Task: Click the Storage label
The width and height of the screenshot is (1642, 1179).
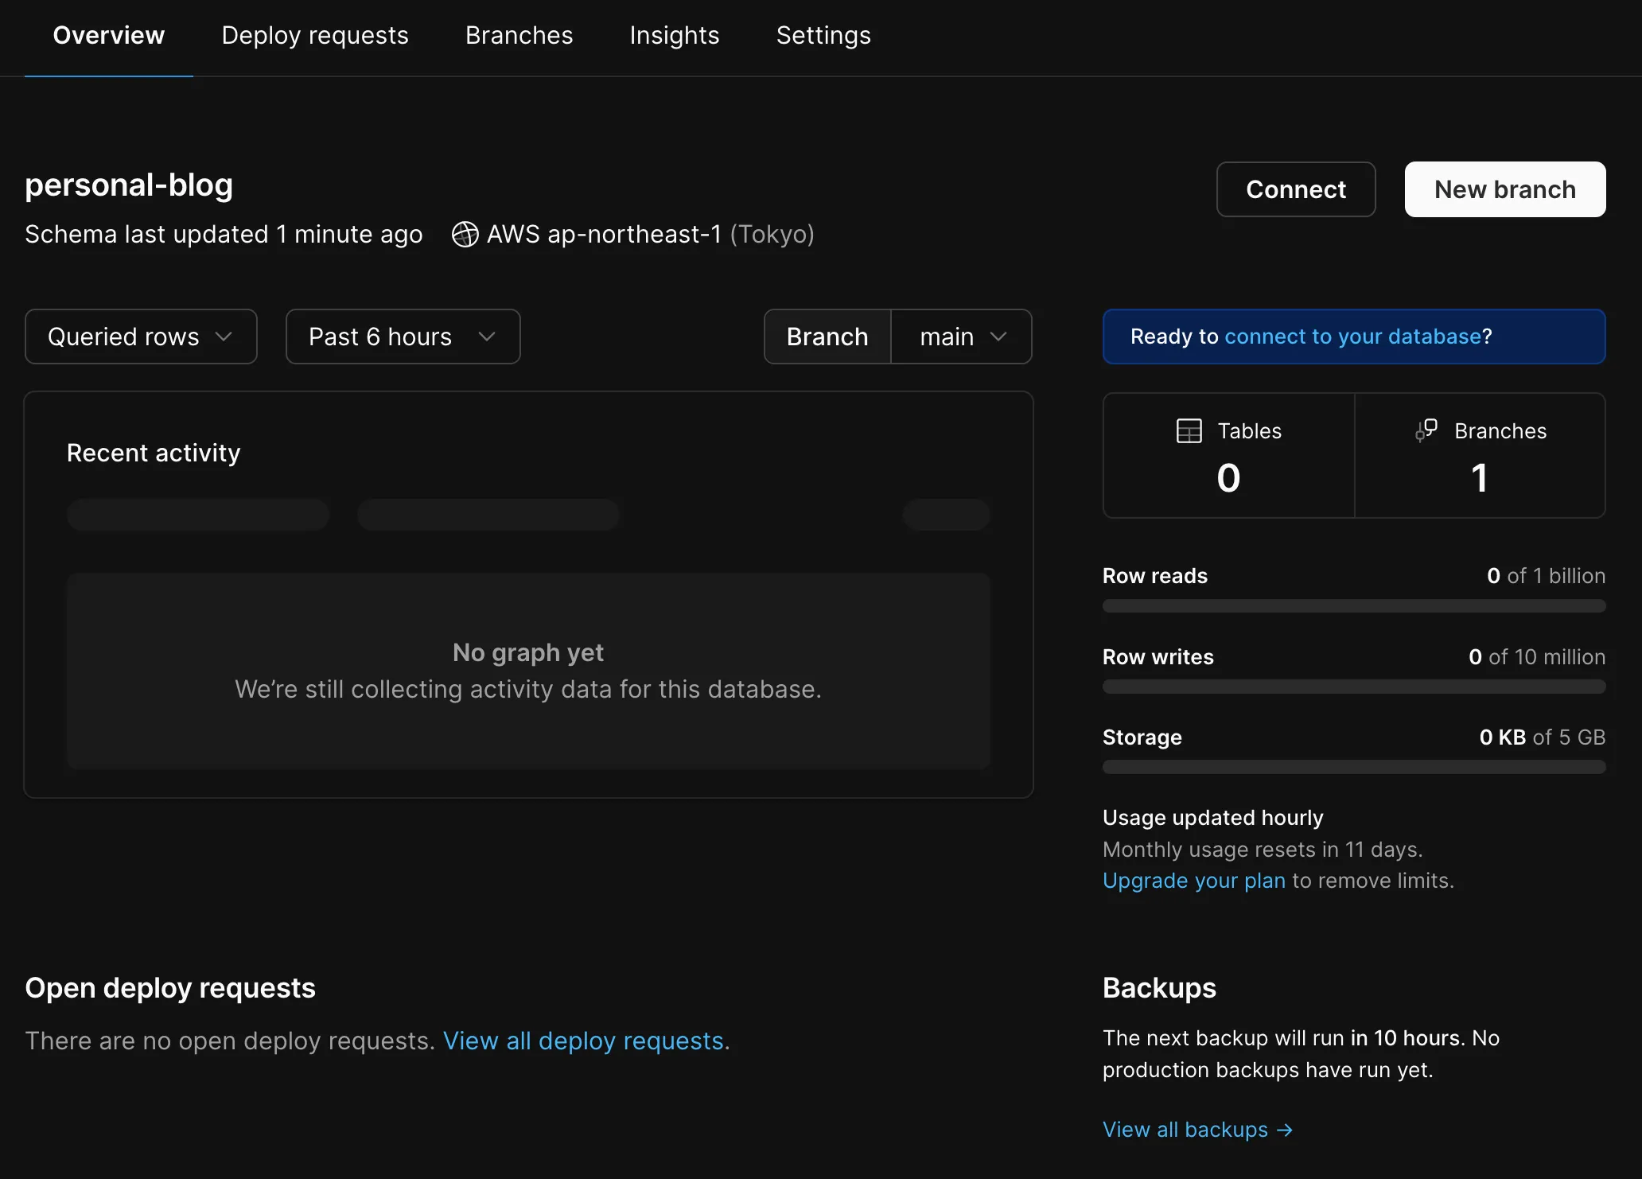Action: [1142, 737]
